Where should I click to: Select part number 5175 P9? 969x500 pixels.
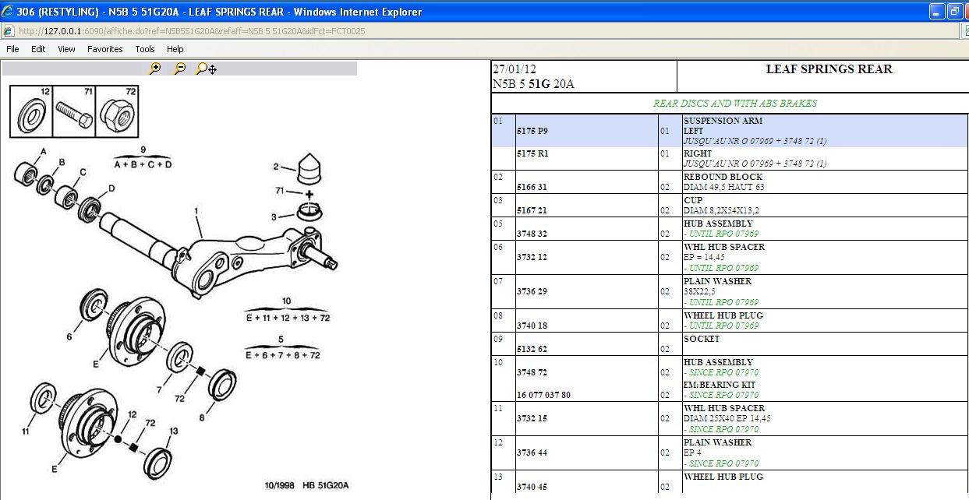tap(532, 131)
